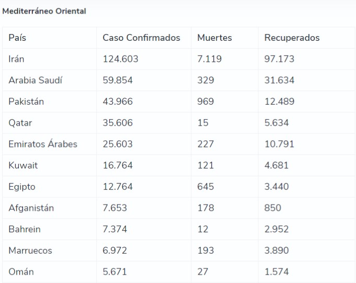Click Kuwait confirmed cases 16.764
The width and height of the screenshot is (356, 283).
[x=118, y=165]
